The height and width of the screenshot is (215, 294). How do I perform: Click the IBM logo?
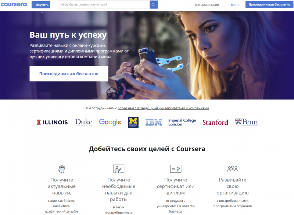tap(154, 122)
